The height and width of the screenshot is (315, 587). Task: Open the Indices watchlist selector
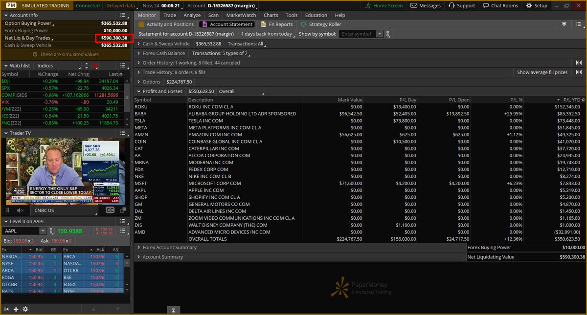click(x=58, y=65)
